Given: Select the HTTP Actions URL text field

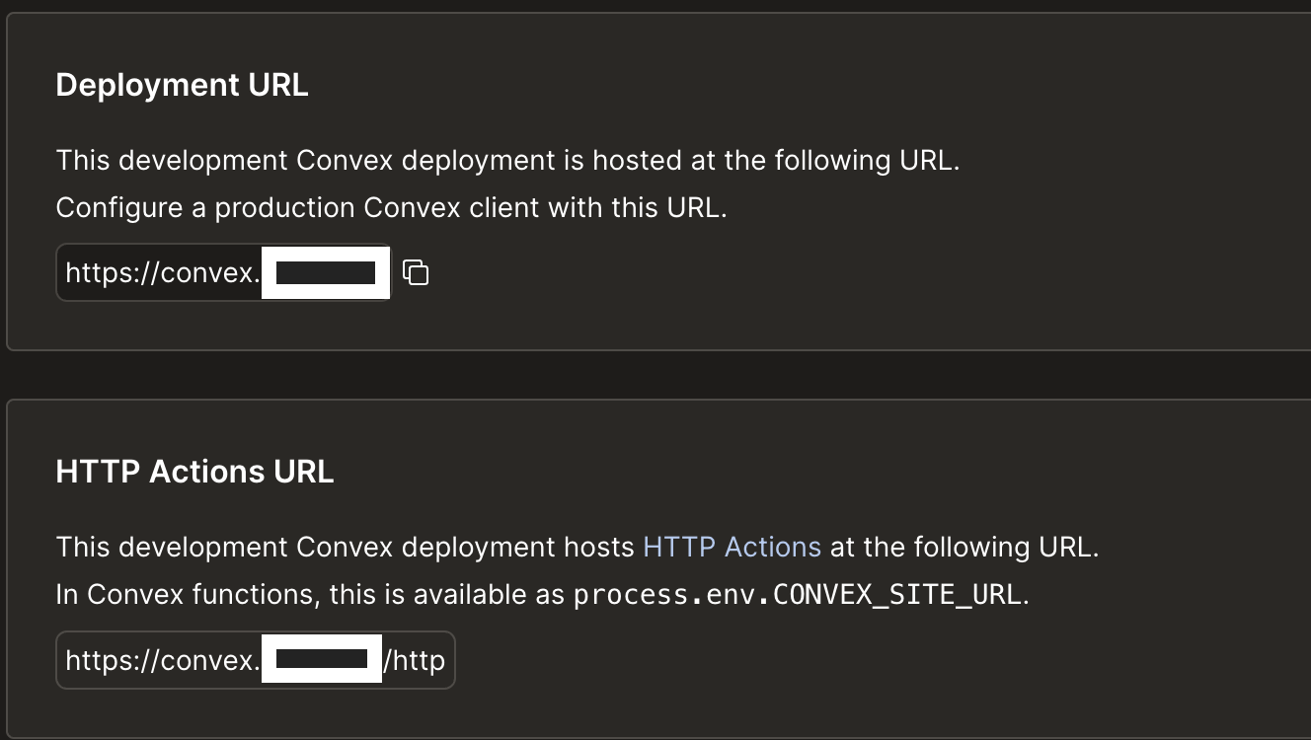Looking at the screenshot, I should [256, 660].
